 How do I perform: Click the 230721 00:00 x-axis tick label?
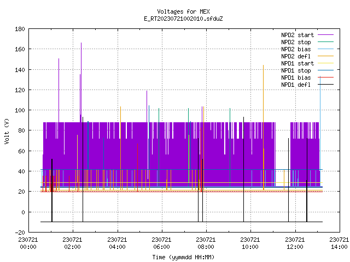pyautogui.click(x=28, y=243)
